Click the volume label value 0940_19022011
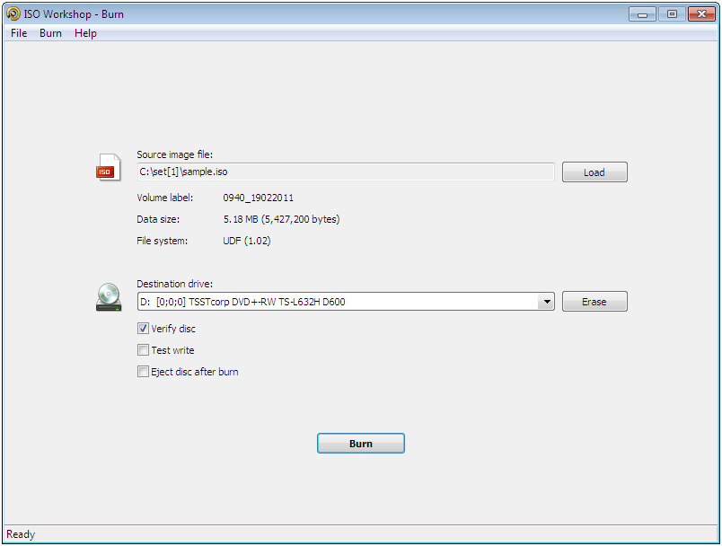This screenshot has width=722, height=546. pyautogui.click(x=259, y=198)
